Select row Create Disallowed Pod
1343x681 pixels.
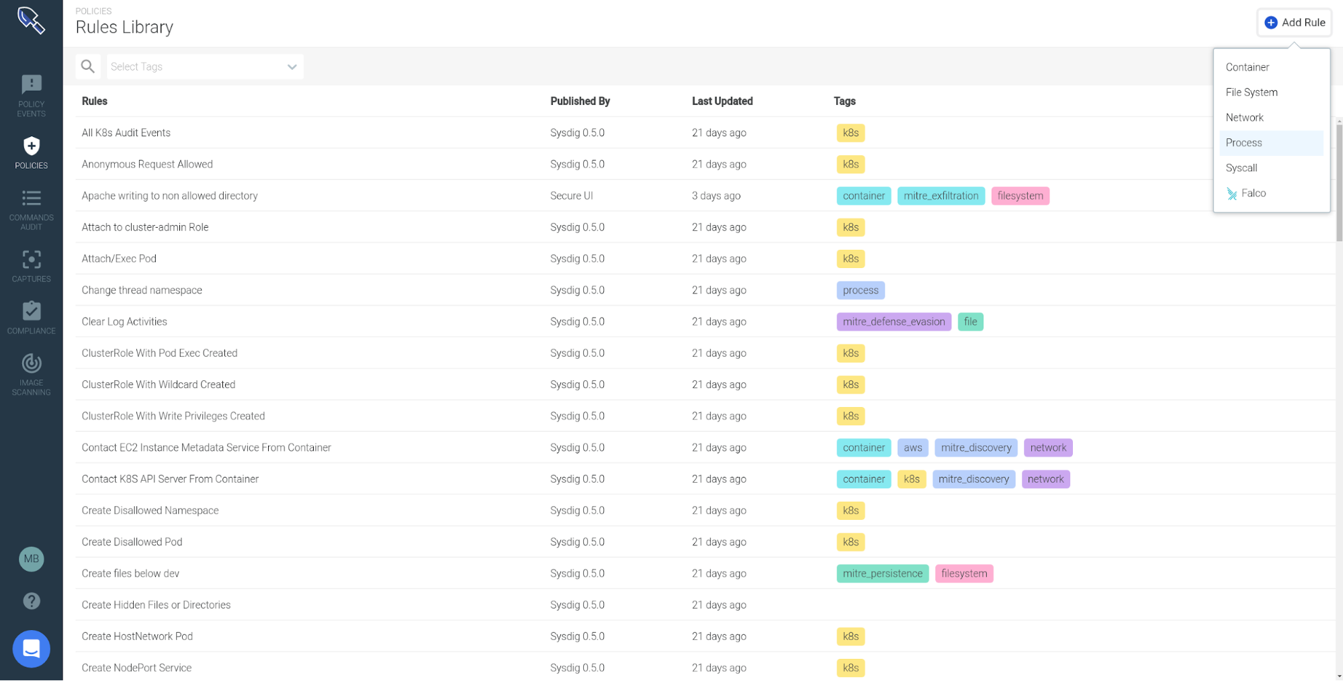click(x=705, y=543)
